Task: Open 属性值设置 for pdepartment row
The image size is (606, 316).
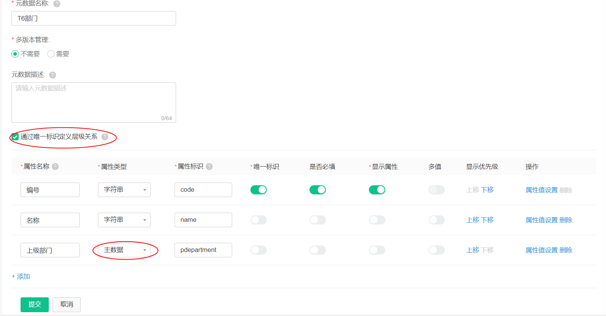Action: click(542, 250)
